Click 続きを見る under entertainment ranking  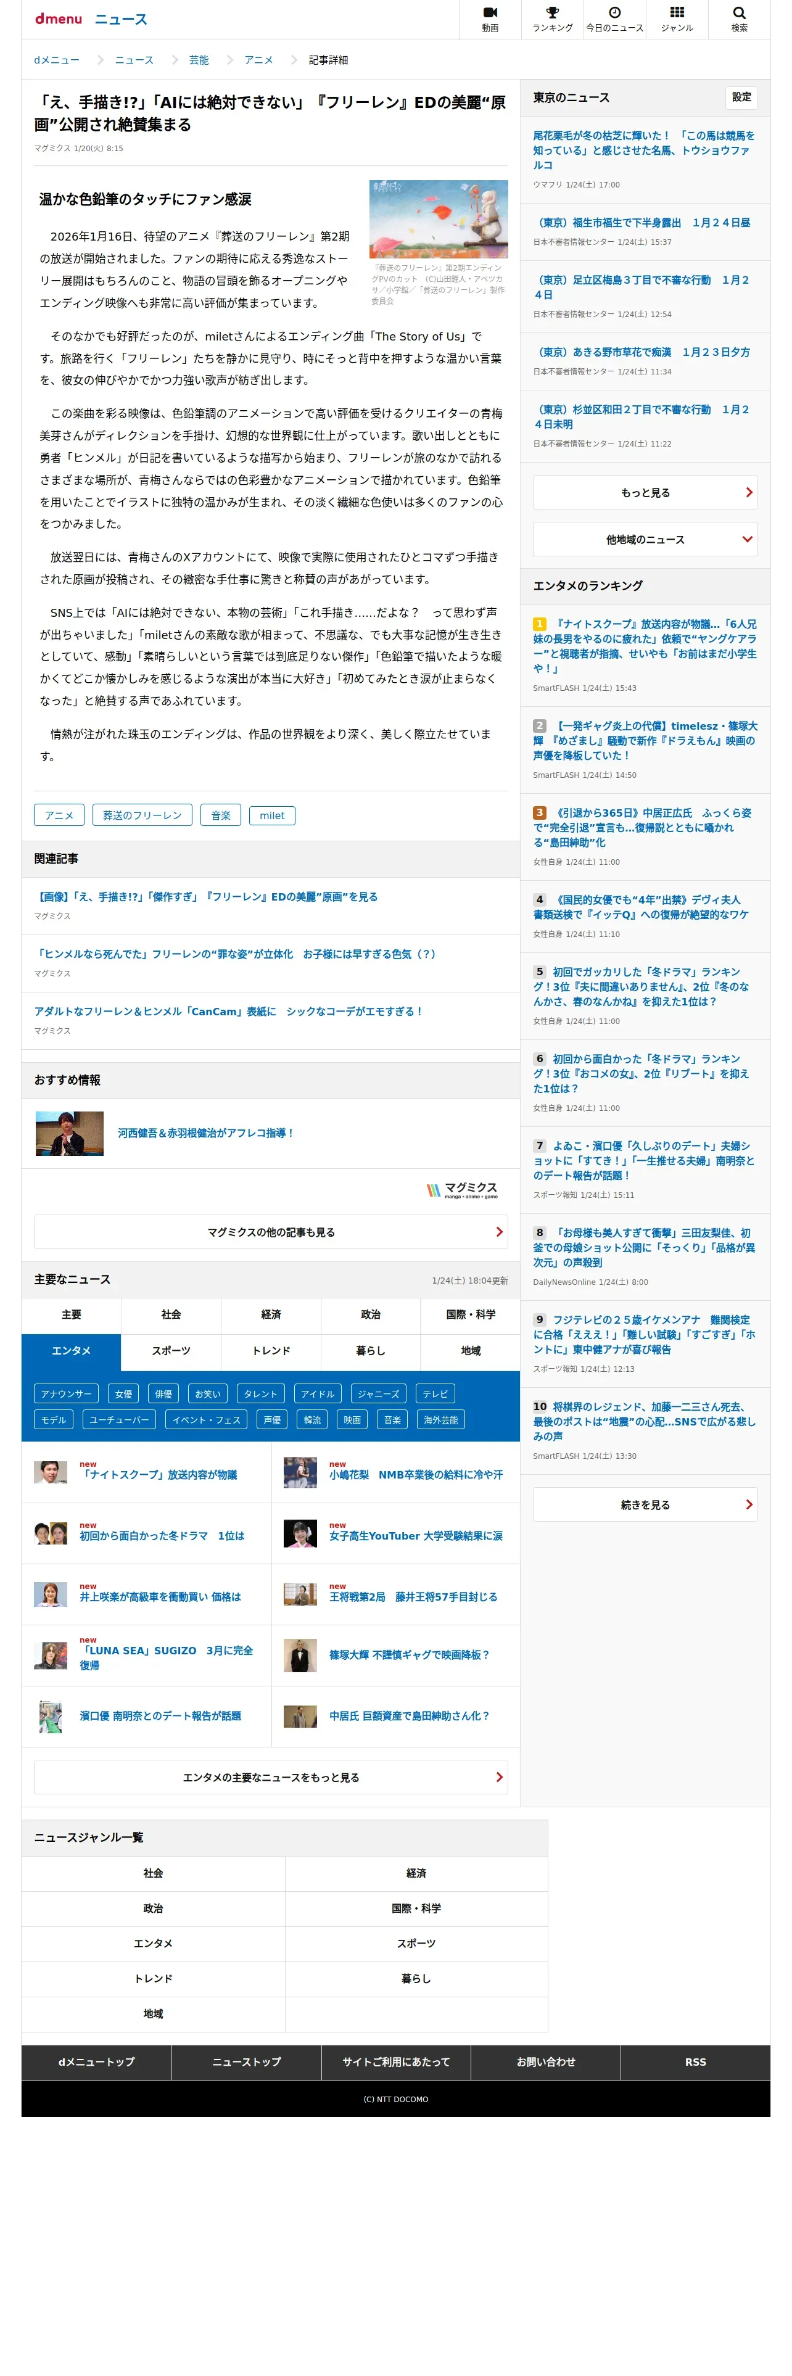tap(645, 1504)
